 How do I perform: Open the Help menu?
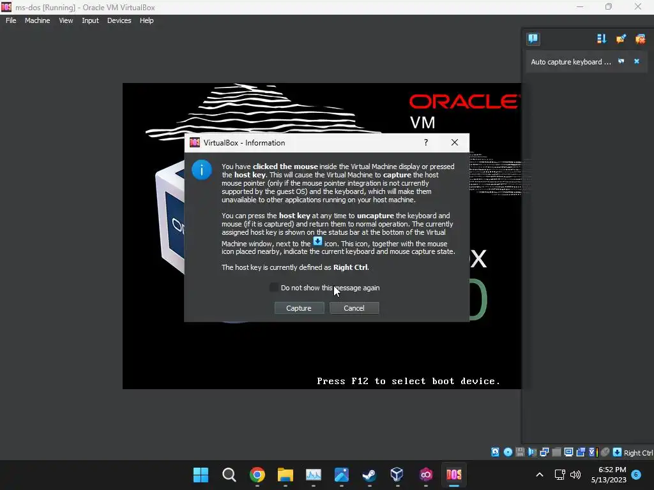pyautogui.click(x=146, y=20)
